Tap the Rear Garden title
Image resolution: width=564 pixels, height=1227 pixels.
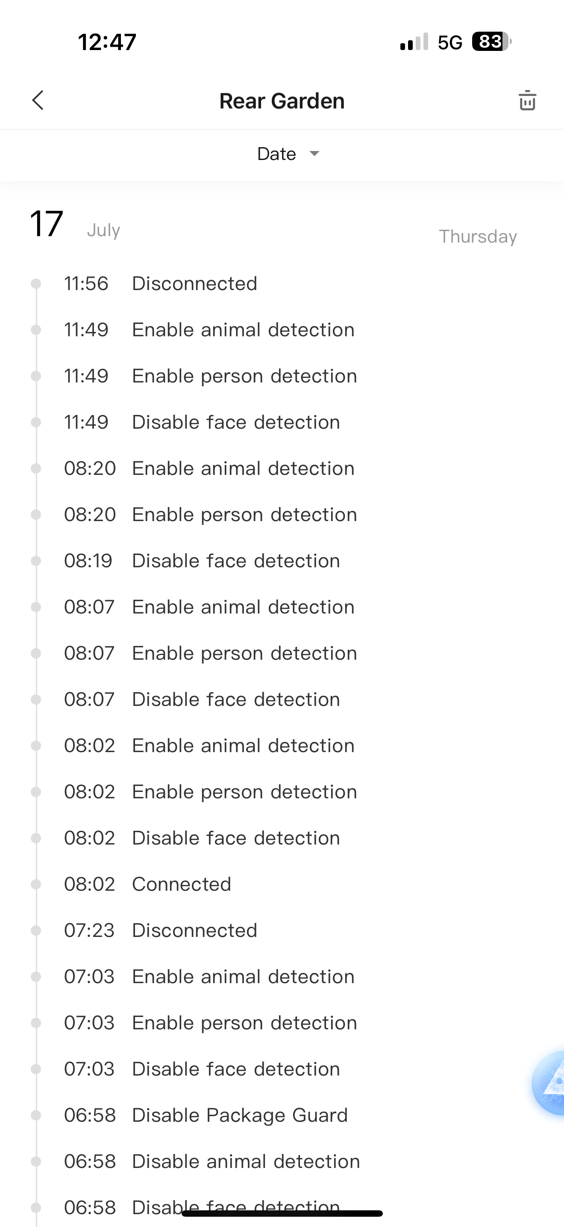(282, 101)
